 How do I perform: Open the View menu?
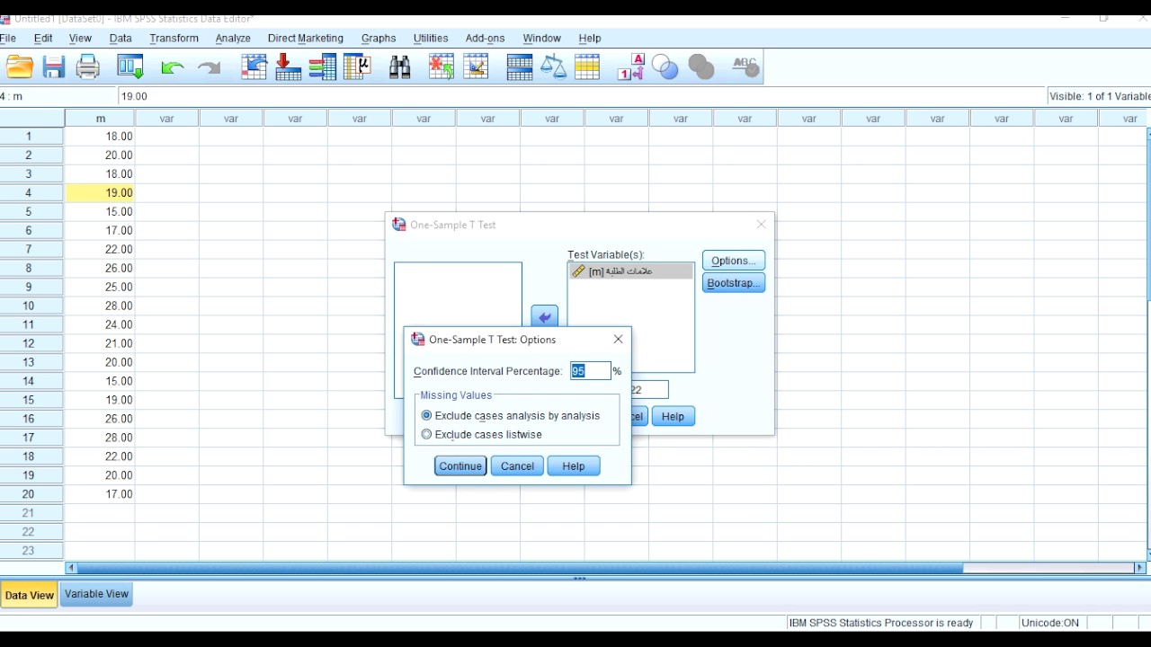pos(80,39)
